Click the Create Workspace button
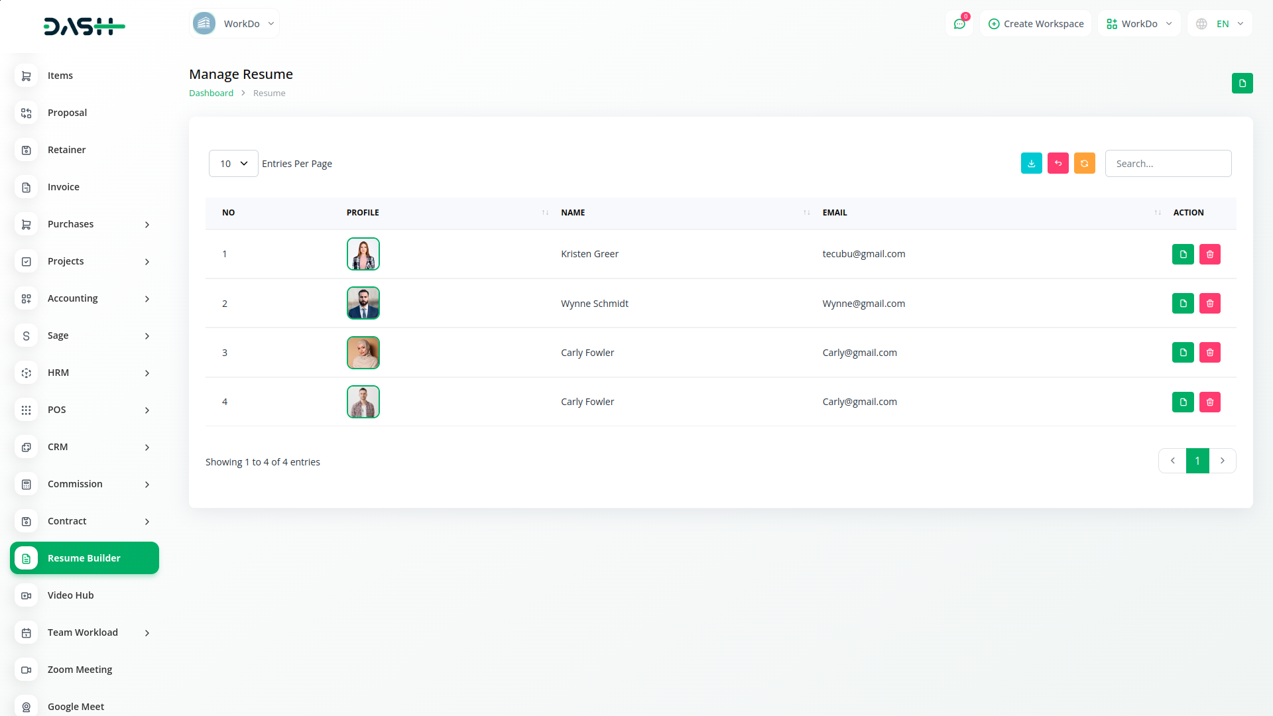The width and height of the screenshot is (1273, 716). pos(1036,24)
